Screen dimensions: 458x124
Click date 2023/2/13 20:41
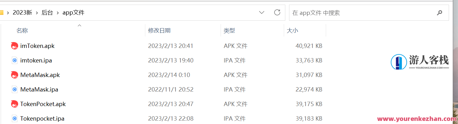pos(171,46)
